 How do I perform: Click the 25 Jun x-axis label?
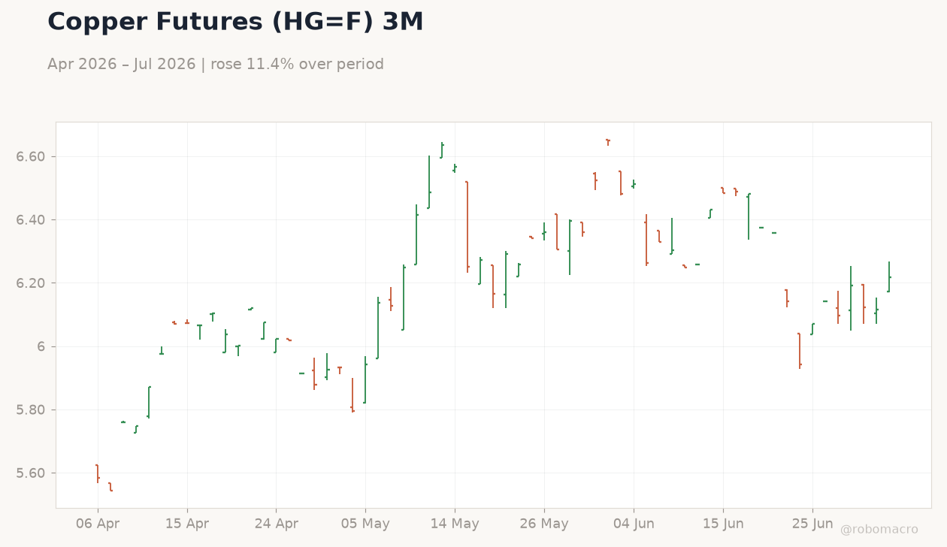tap(812, 524)
